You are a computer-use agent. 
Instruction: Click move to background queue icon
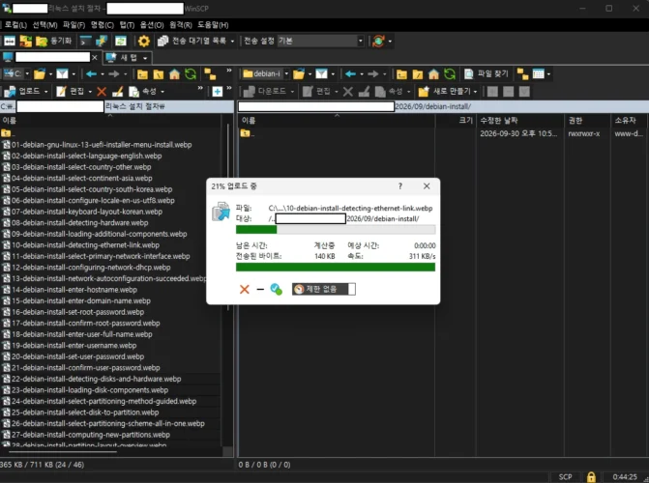coord(276,289)
